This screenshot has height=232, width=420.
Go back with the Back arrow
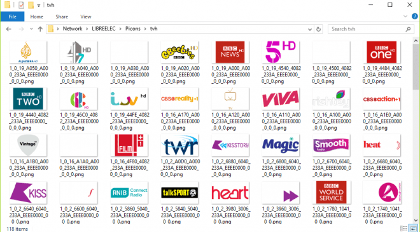tap(8, 29)
